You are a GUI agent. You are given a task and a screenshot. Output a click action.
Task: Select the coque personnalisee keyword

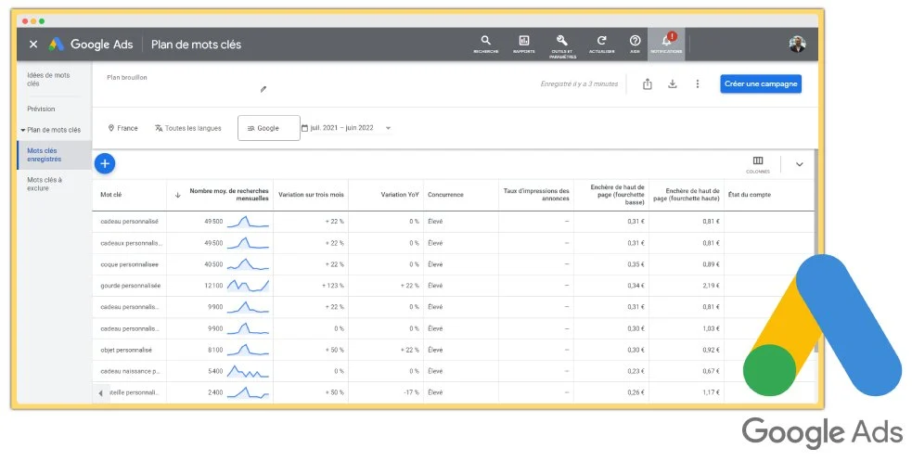(129, 264)
